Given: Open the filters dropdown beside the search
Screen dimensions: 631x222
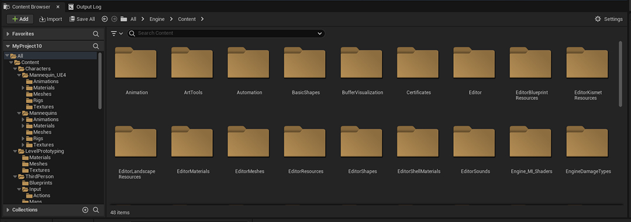Looking at the screenshot, I should [x=117, y=33].
